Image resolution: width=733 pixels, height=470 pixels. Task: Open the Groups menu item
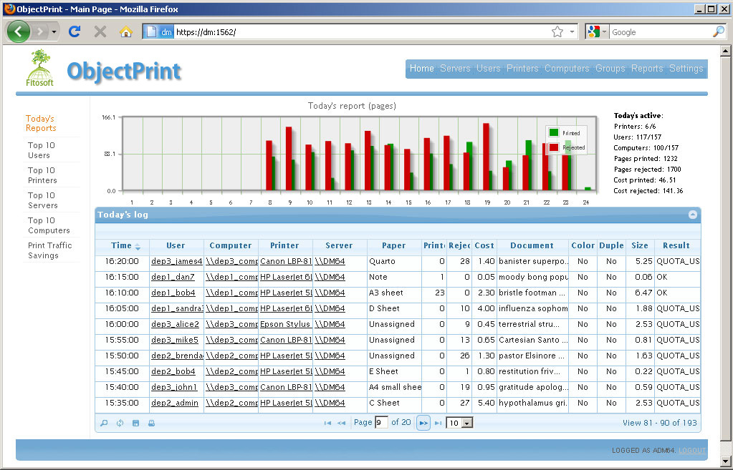tap(610, 68)
